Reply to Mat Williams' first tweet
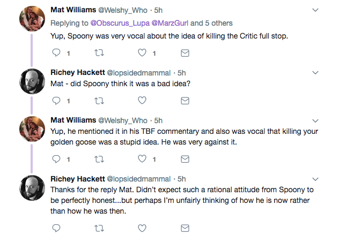Screen dimensions: 339x234 [x=56, y=53]
